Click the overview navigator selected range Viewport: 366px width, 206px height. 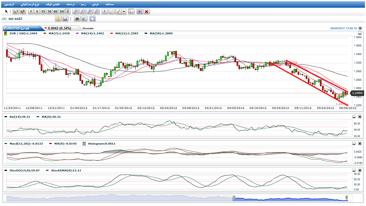coord(290,198)
